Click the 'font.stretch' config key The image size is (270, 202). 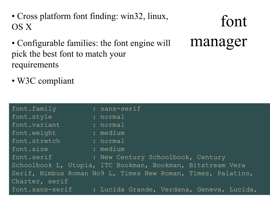[x=36, y=141]
